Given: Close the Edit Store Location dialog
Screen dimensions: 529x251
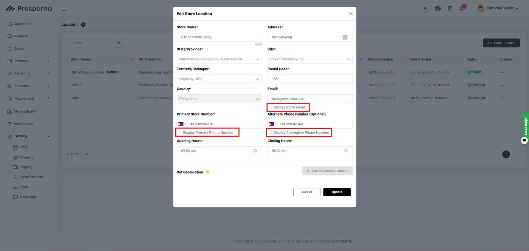Looking at the screenshot, I should (x=351, y=14).
